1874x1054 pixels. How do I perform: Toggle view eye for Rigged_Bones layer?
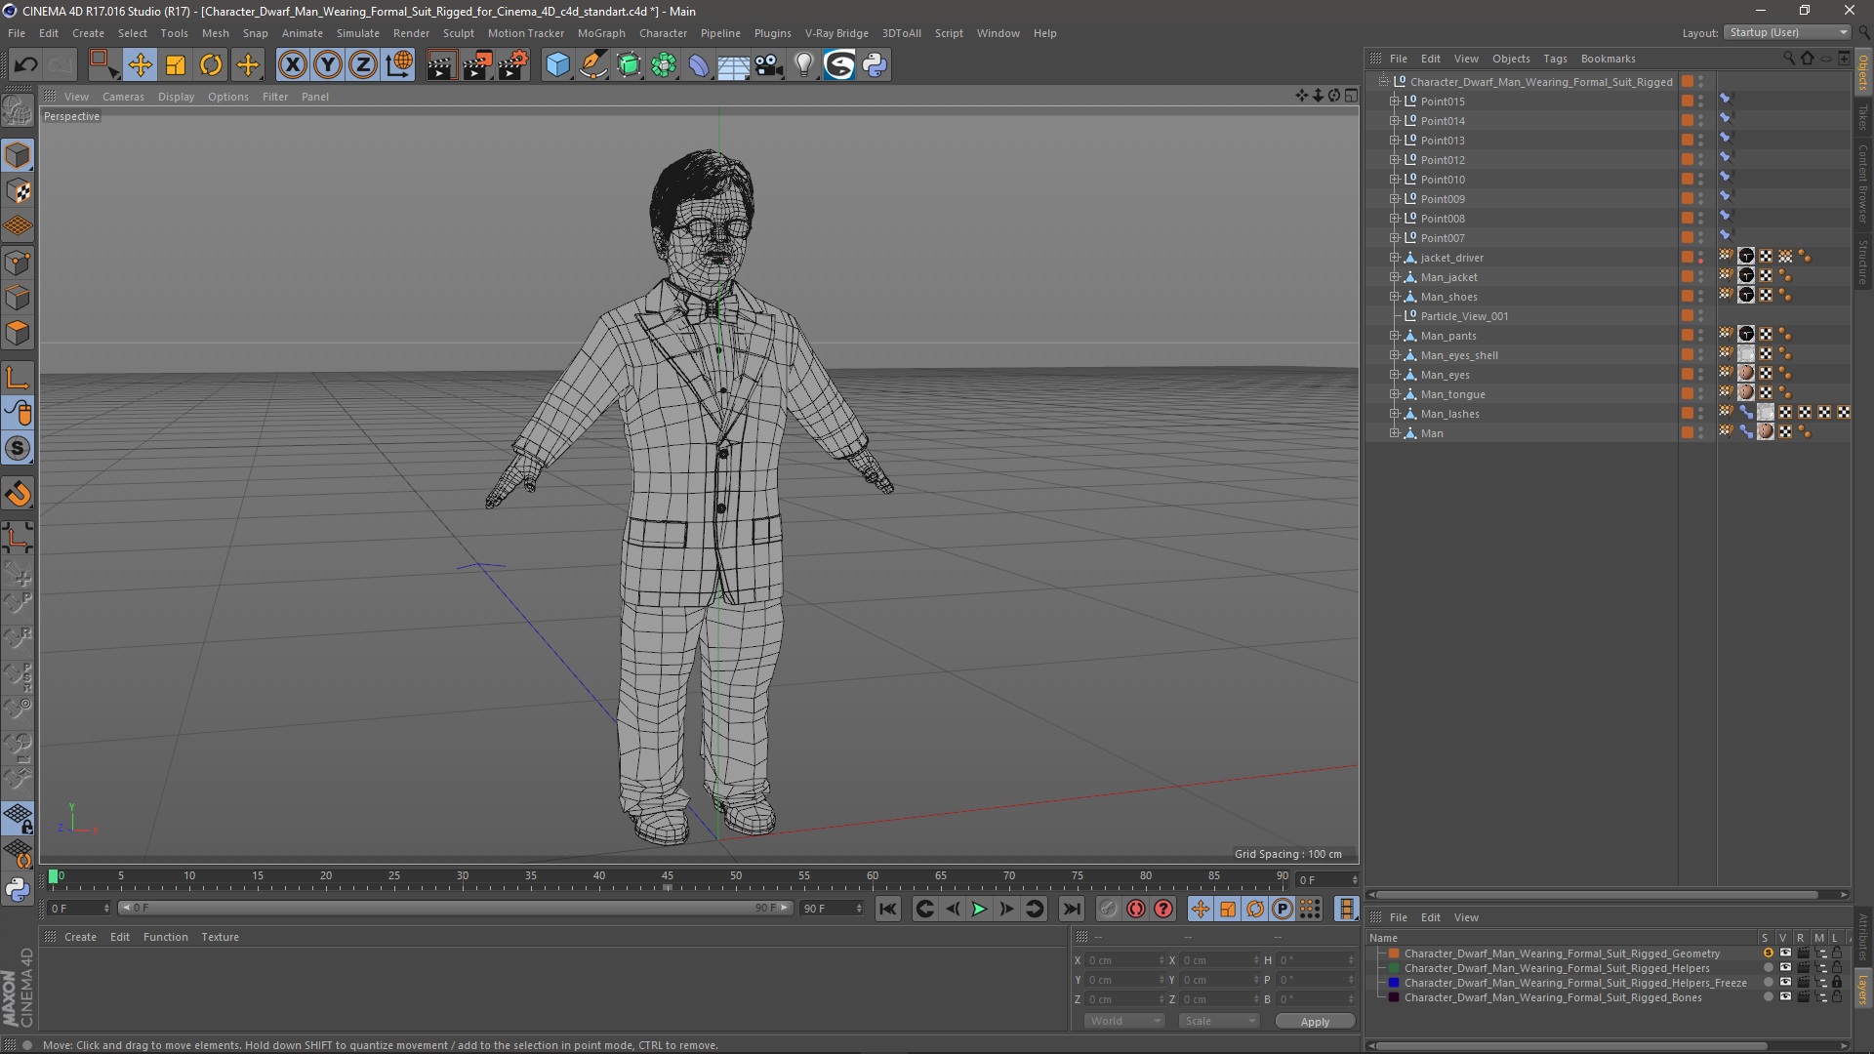[1785, 997]
